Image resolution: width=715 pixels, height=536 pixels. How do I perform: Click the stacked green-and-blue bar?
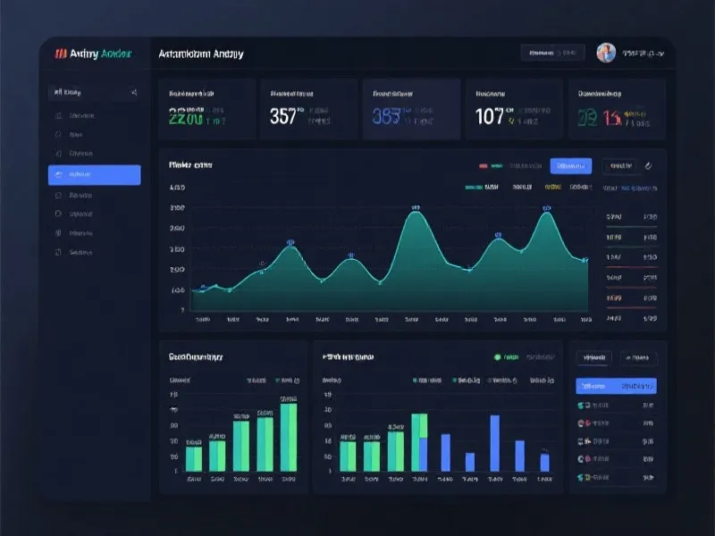[x=419, y=442]
